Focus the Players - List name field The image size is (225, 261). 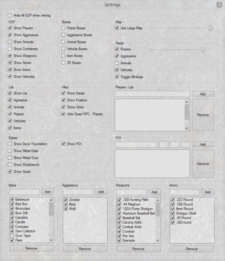(152, 94)
